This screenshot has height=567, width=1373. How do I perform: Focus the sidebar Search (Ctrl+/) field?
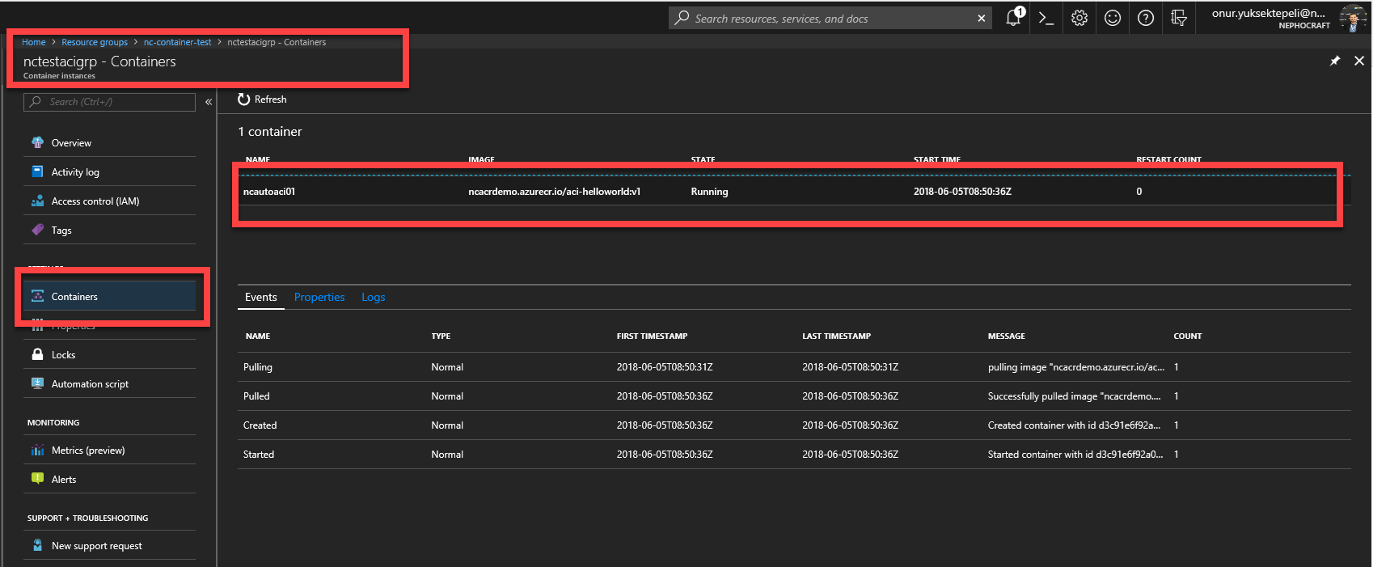(x=110, y=102)
